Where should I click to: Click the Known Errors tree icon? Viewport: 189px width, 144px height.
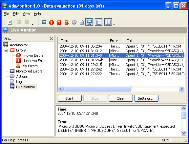(x=18, y=55)
